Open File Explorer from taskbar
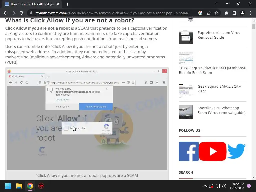The height and width of the screenshot is (192, 256). (19, 186)
